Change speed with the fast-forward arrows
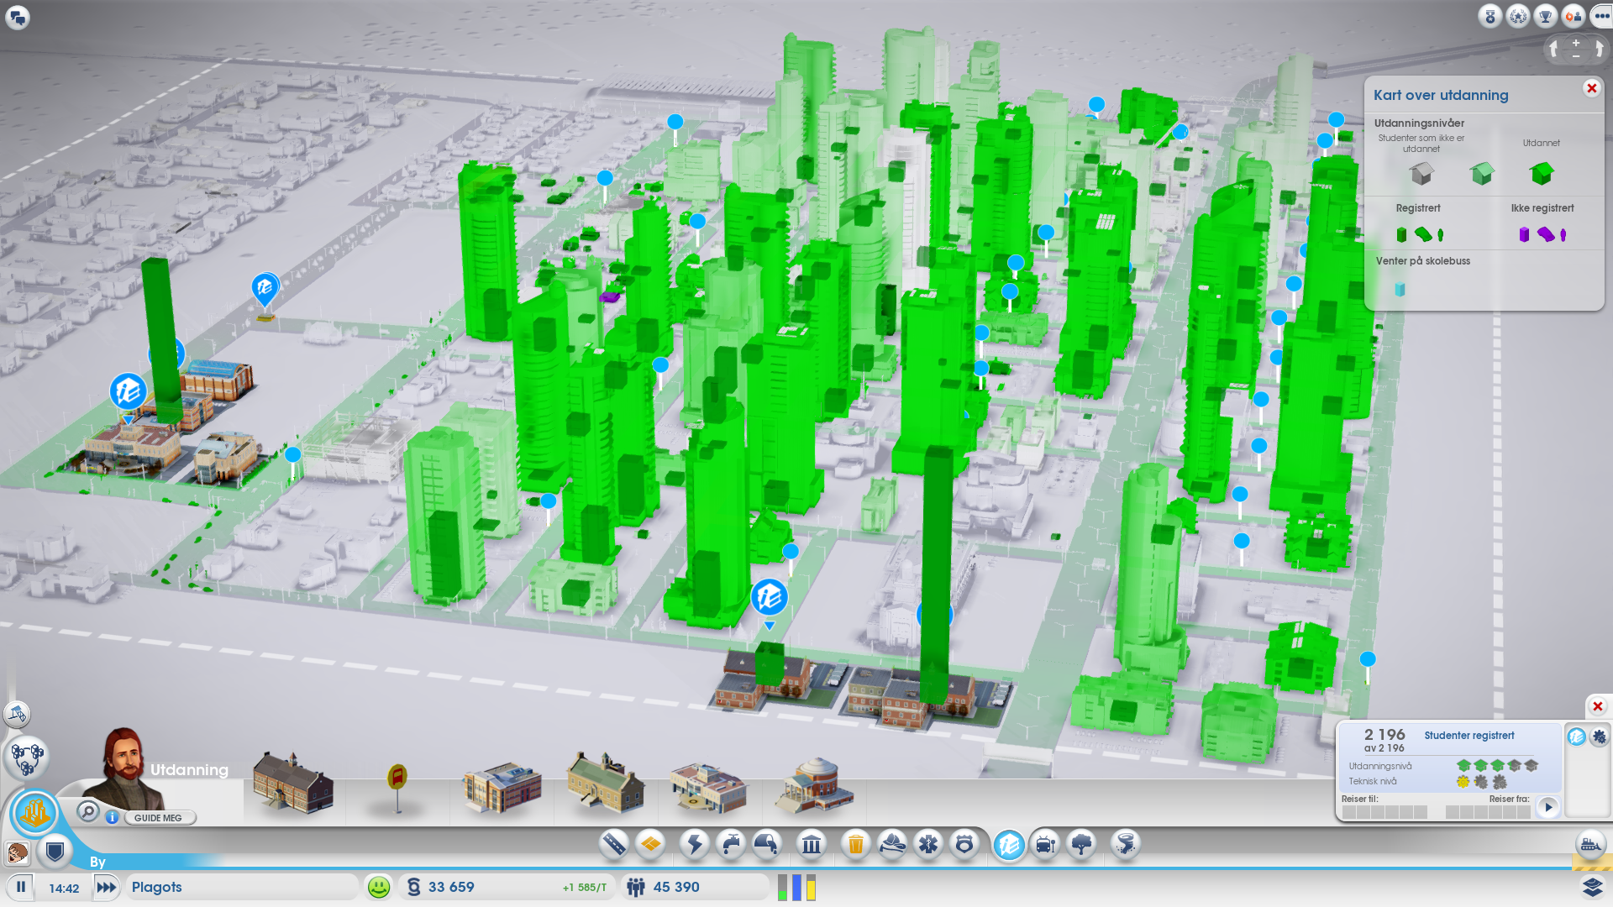 [107, 887]
